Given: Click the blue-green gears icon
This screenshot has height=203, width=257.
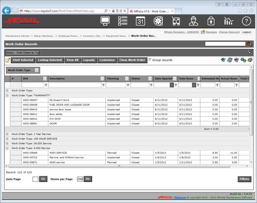Looking at the screenshot, I should click(243, 60).
